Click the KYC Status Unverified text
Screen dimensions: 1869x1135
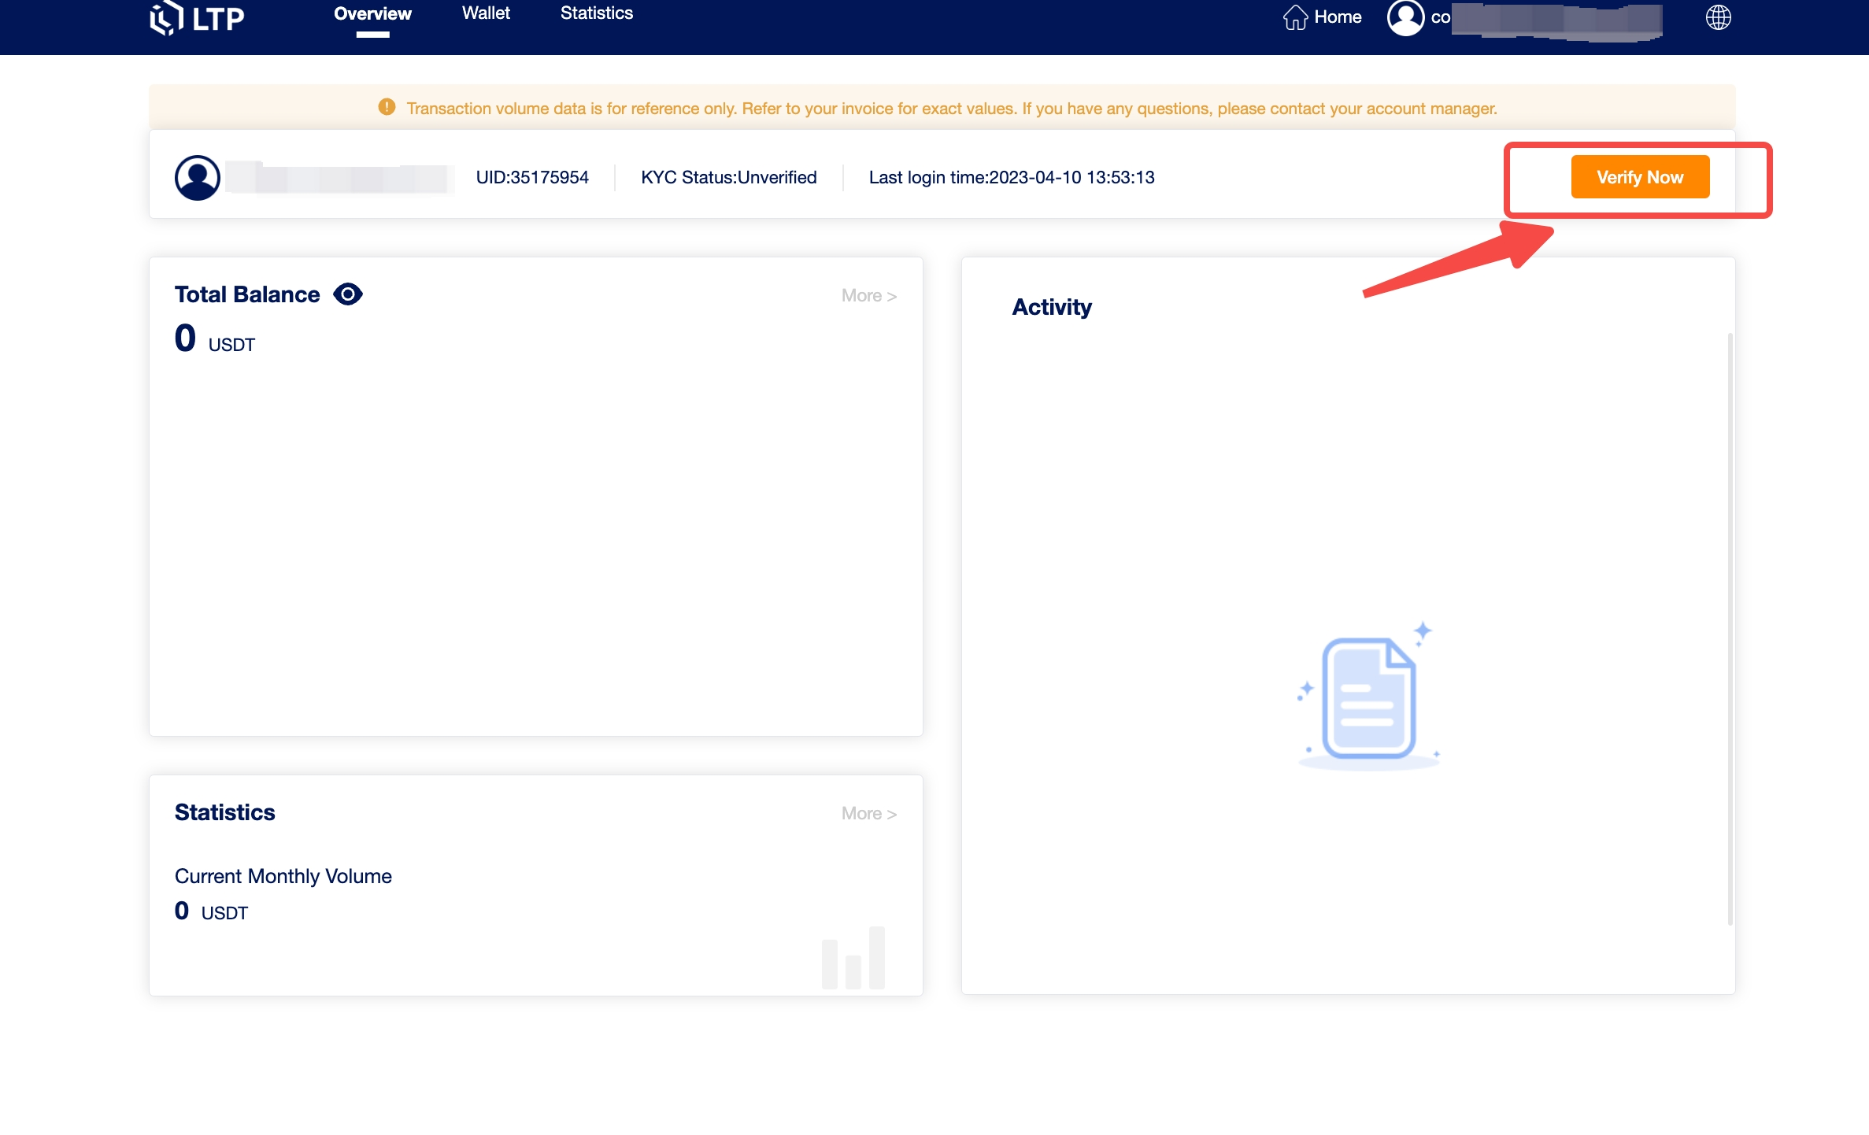click(728, 177)
